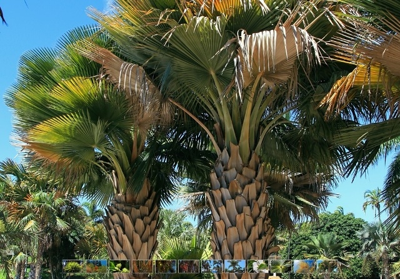Image resolution: width=400 pixels, height=279 pixels.
Task: Click the fourth thumbnail of brown trunk
Action: point(142,267)
